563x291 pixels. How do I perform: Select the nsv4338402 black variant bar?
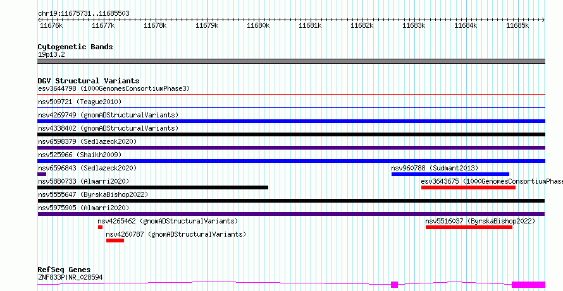291,134
